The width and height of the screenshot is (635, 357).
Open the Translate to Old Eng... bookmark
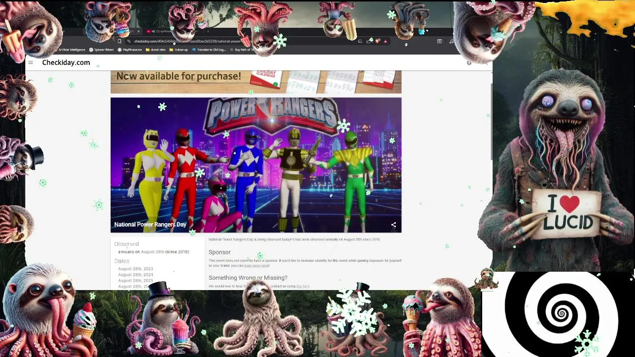point(209,50)
